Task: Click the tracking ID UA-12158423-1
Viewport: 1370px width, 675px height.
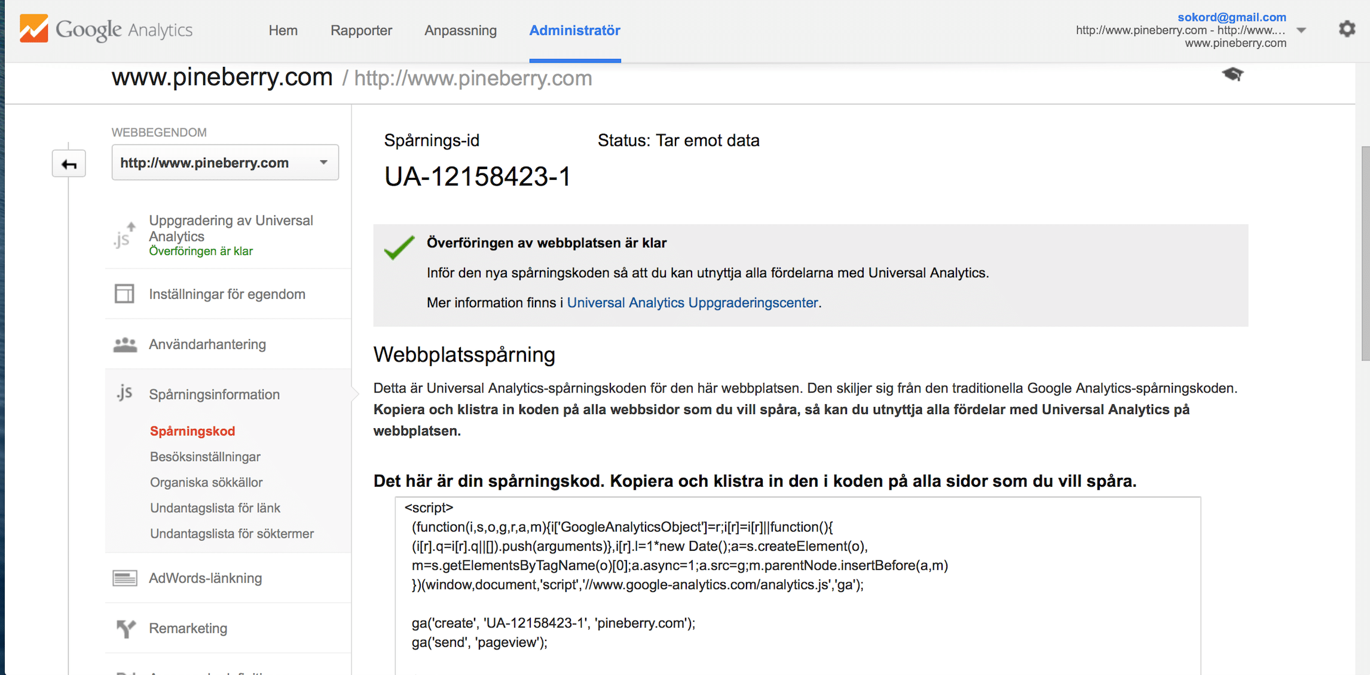Action: click(x=477, y=177)
